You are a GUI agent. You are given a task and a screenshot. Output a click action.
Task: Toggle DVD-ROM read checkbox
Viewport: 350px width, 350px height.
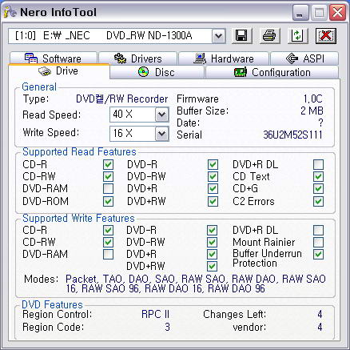click(x=108, y=201)
